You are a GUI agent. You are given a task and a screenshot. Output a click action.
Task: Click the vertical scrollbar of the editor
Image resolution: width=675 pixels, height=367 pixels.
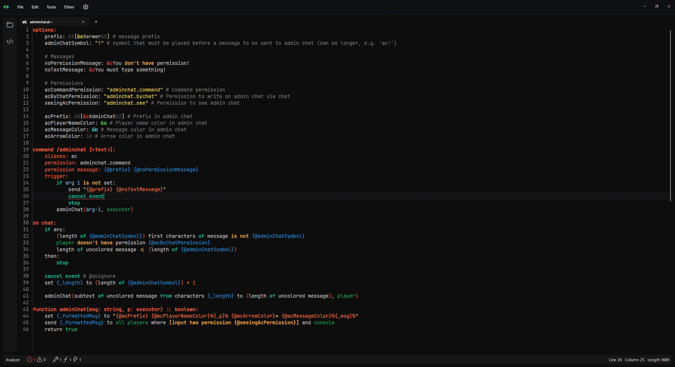click(670, 116)
